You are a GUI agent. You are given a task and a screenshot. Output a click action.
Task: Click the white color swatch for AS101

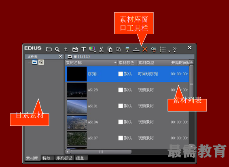[121, 106]
